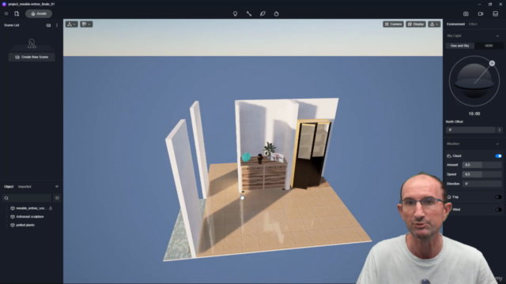Click the Fog icon in Weather section
This screenshot has height=284, width=506.
[449, 196]
